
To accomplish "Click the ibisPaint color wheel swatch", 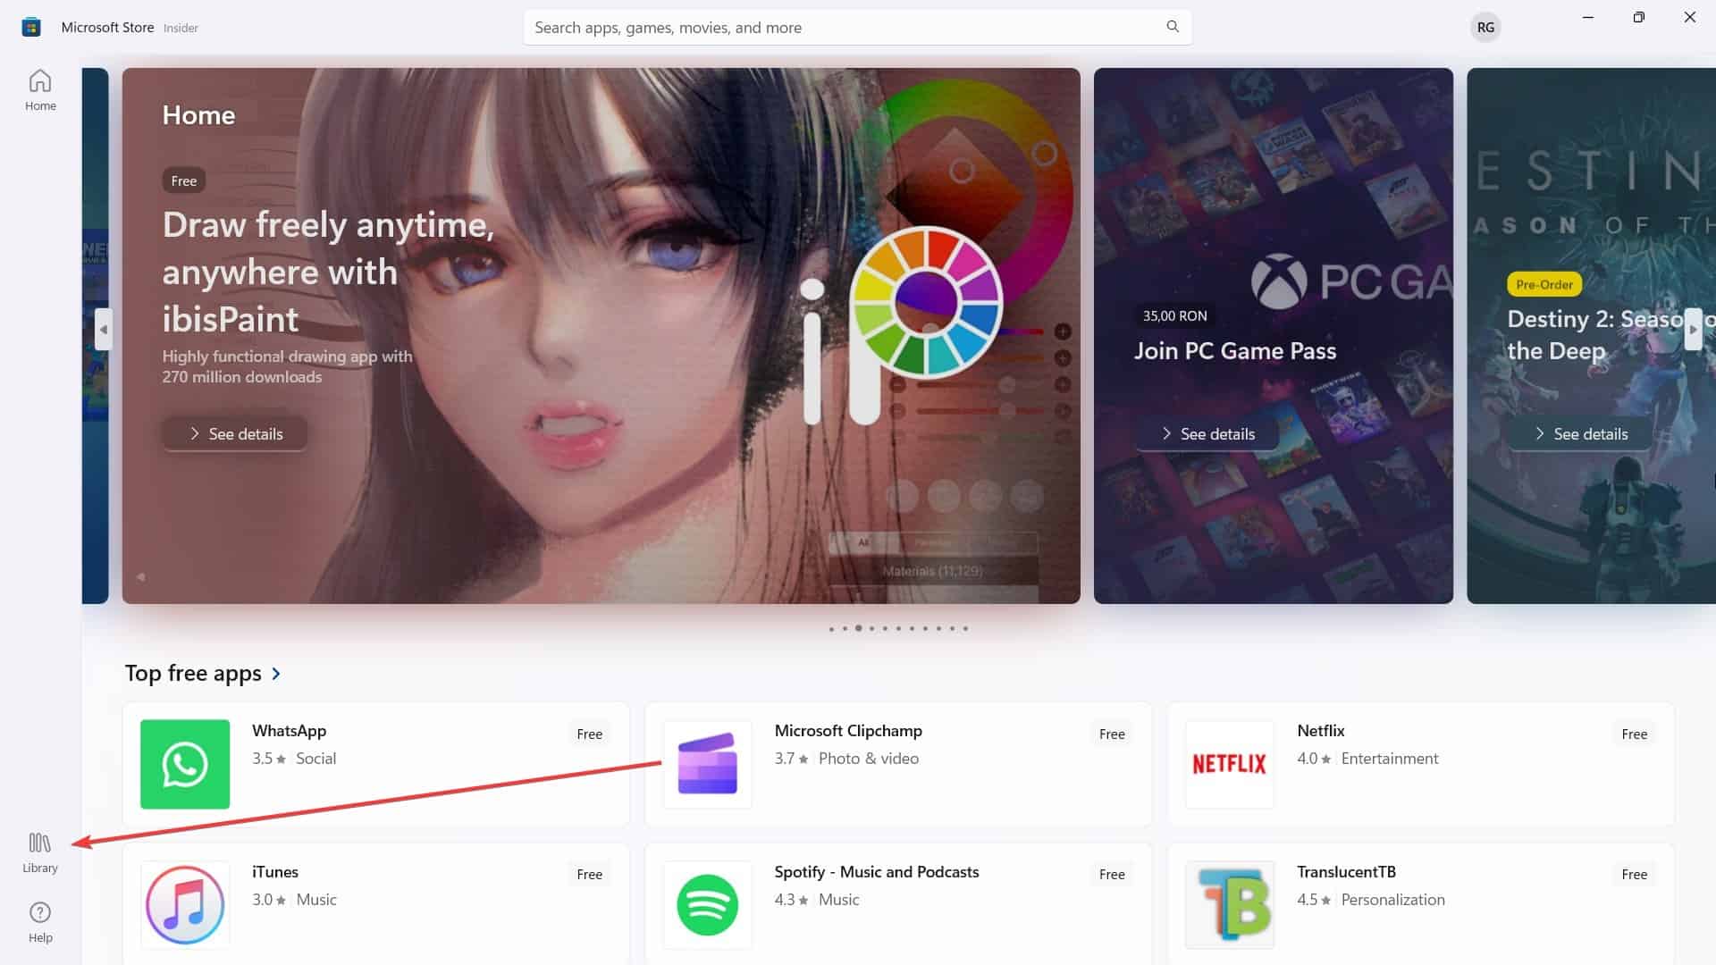I will [929, 330].
